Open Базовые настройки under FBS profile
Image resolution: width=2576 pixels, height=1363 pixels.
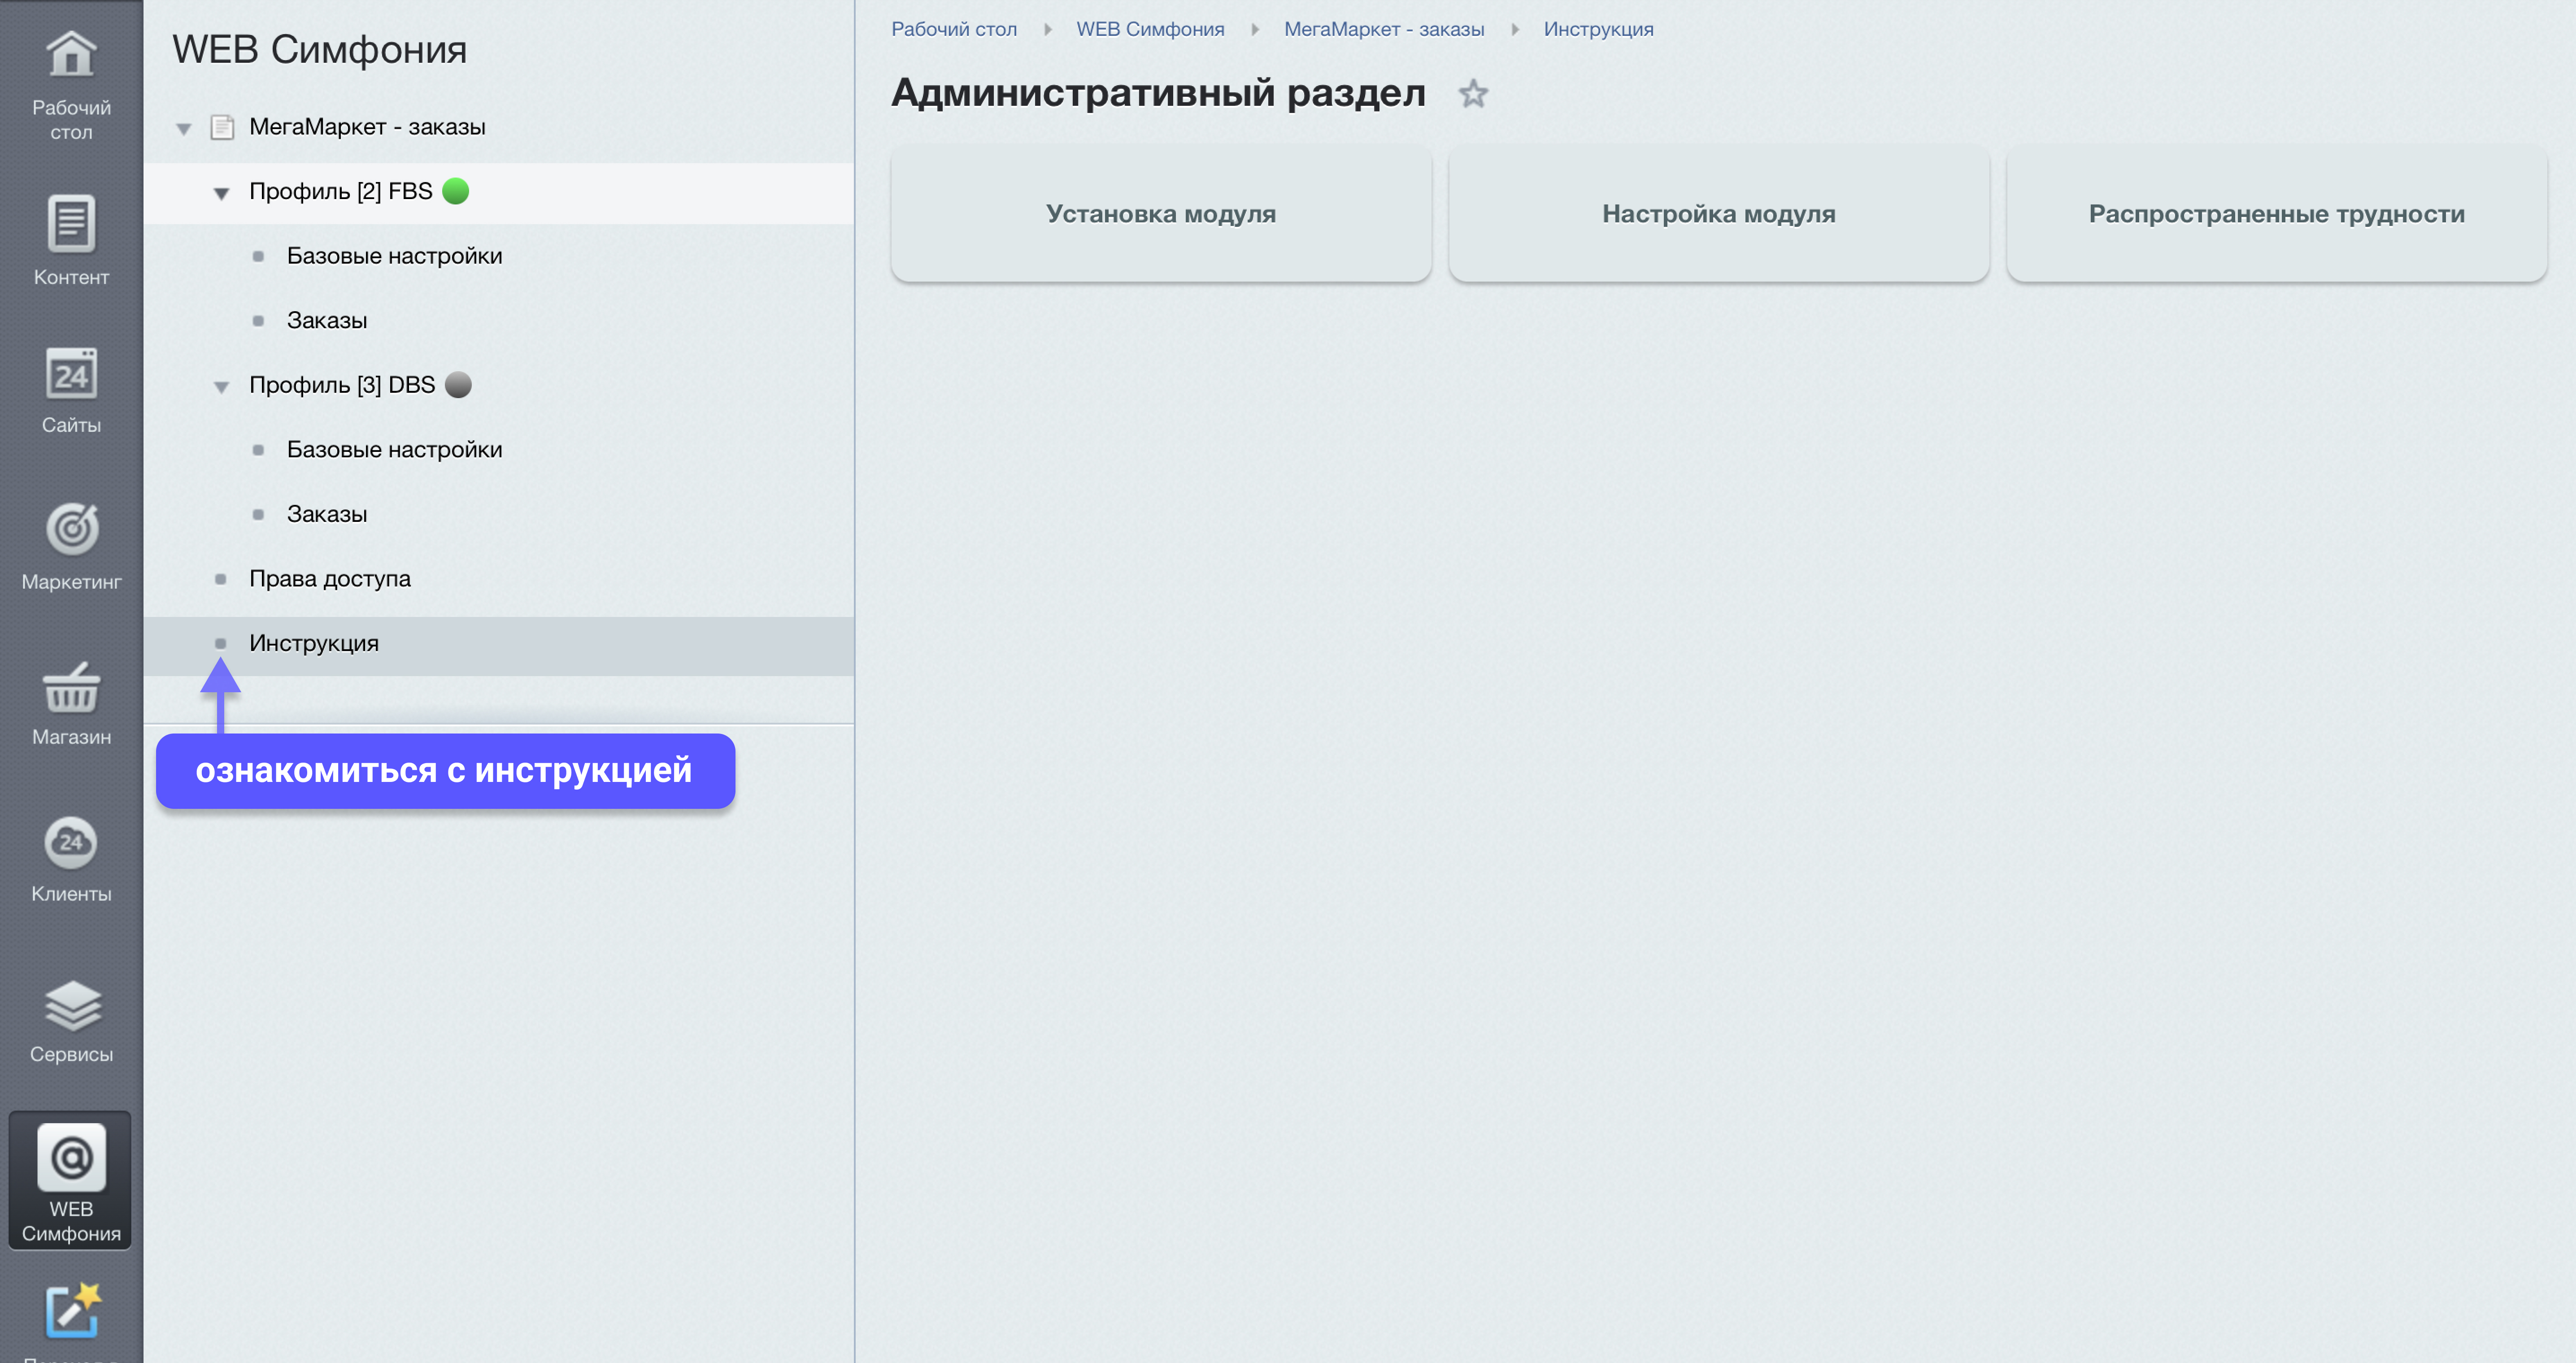[x=394, y=256]
